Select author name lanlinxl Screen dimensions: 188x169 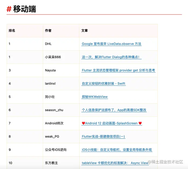[50, 84]
